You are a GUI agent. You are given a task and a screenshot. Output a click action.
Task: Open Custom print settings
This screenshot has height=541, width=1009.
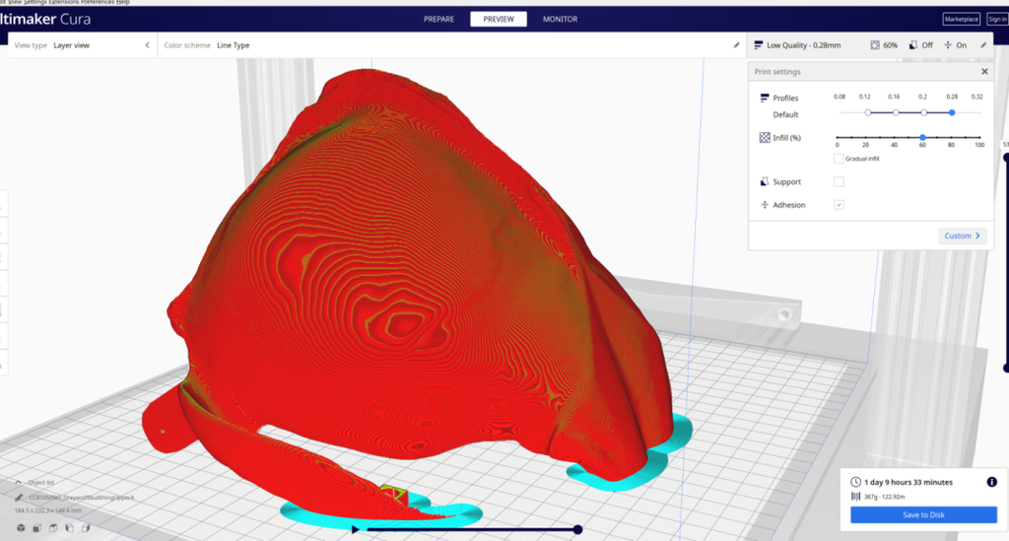(x=962, y=236)
